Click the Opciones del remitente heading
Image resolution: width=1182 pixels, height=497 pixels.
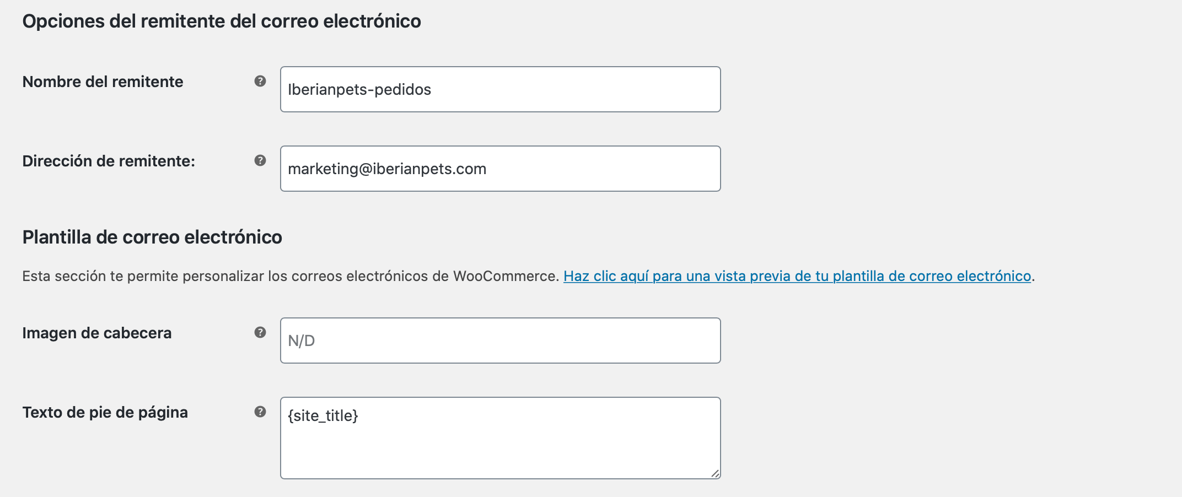222,21
